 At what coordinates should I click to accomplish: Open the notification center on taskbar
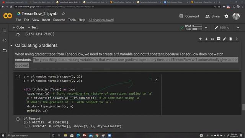click(241, 135)
